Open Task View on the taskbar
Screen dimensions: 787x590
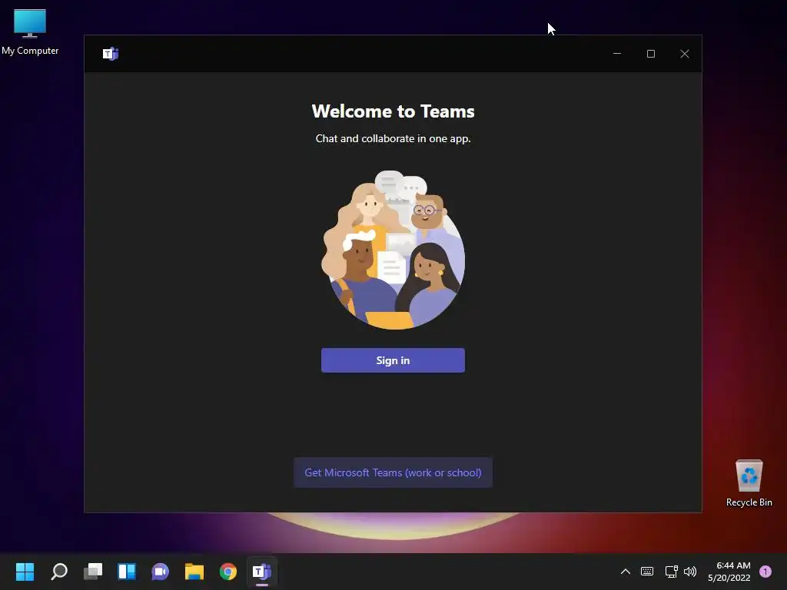pos(93,572)
